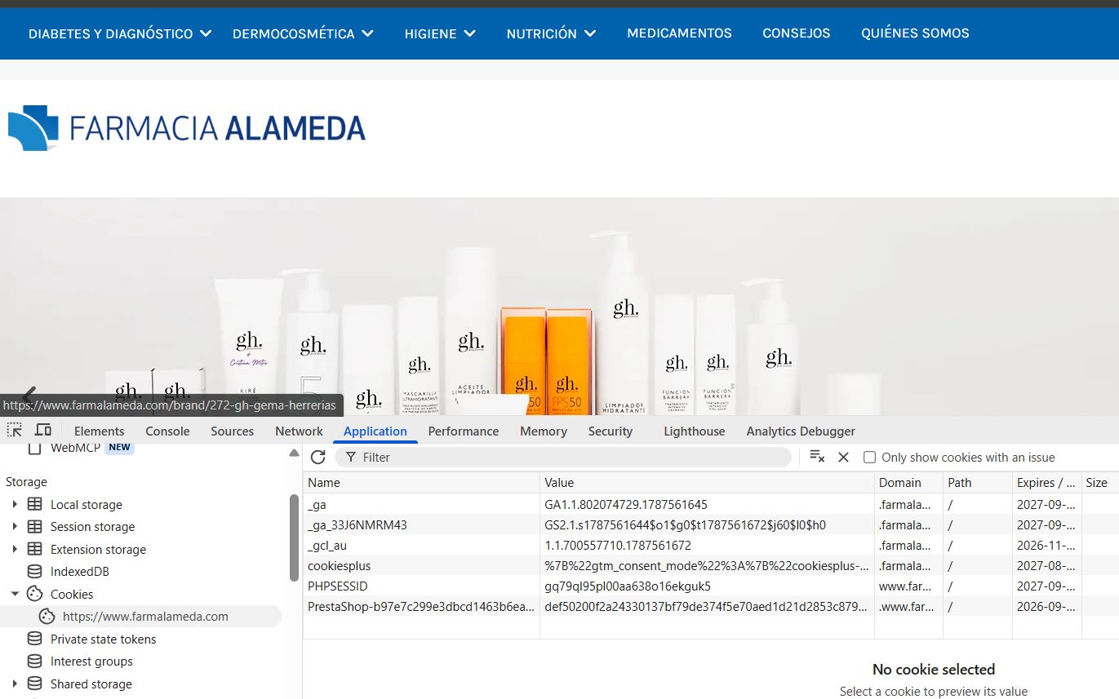This screenshot has width=1119, height=699.
Task: Sort cookies by the Domain column header
Action: click(908, 483)
